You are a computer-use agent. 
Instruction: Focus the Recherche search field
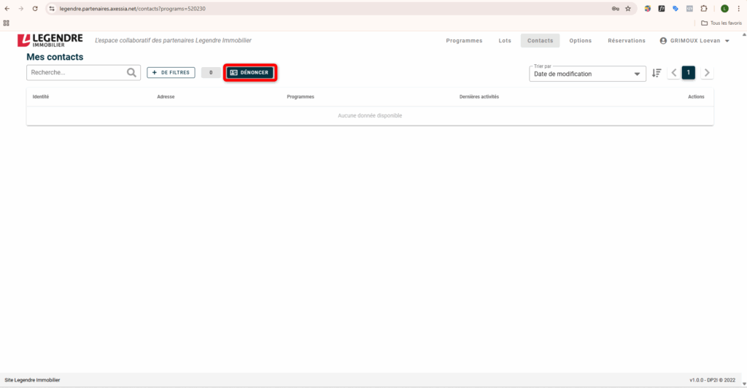(x=77, y=73)
